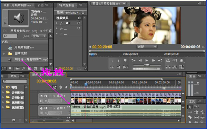Expand the 视频特效 folder
207x129 pixels.
pyautogui.click(x=3, y=102)
